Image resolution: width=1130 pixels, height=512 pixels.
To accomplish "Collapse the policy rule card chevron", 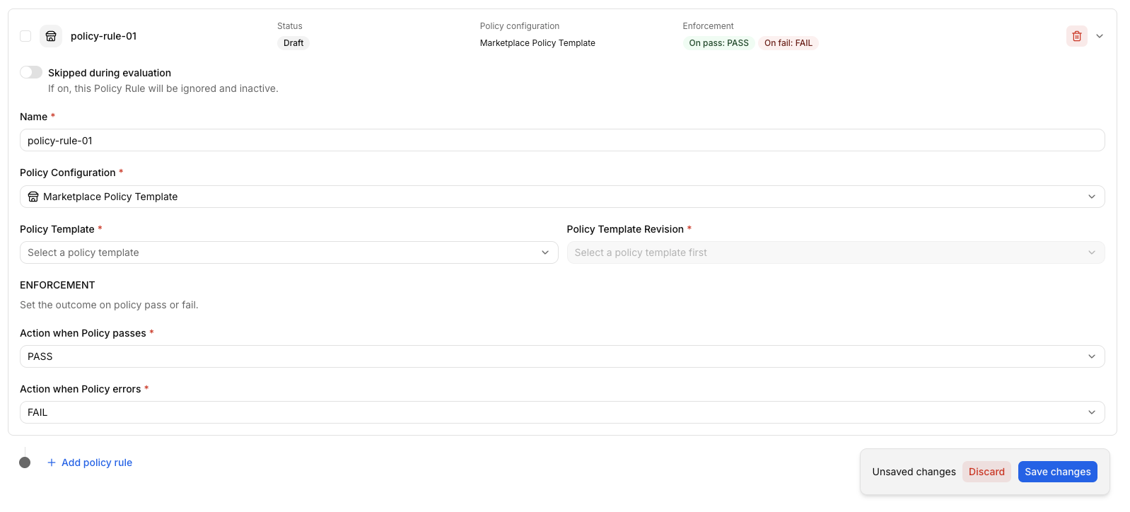I will pyautogui.click(x=1100, y=36).
